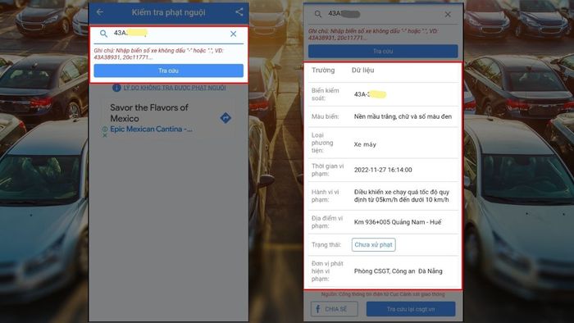Click the search magnifier icon in the right phone
574x323 pixels.
(318, 14)
